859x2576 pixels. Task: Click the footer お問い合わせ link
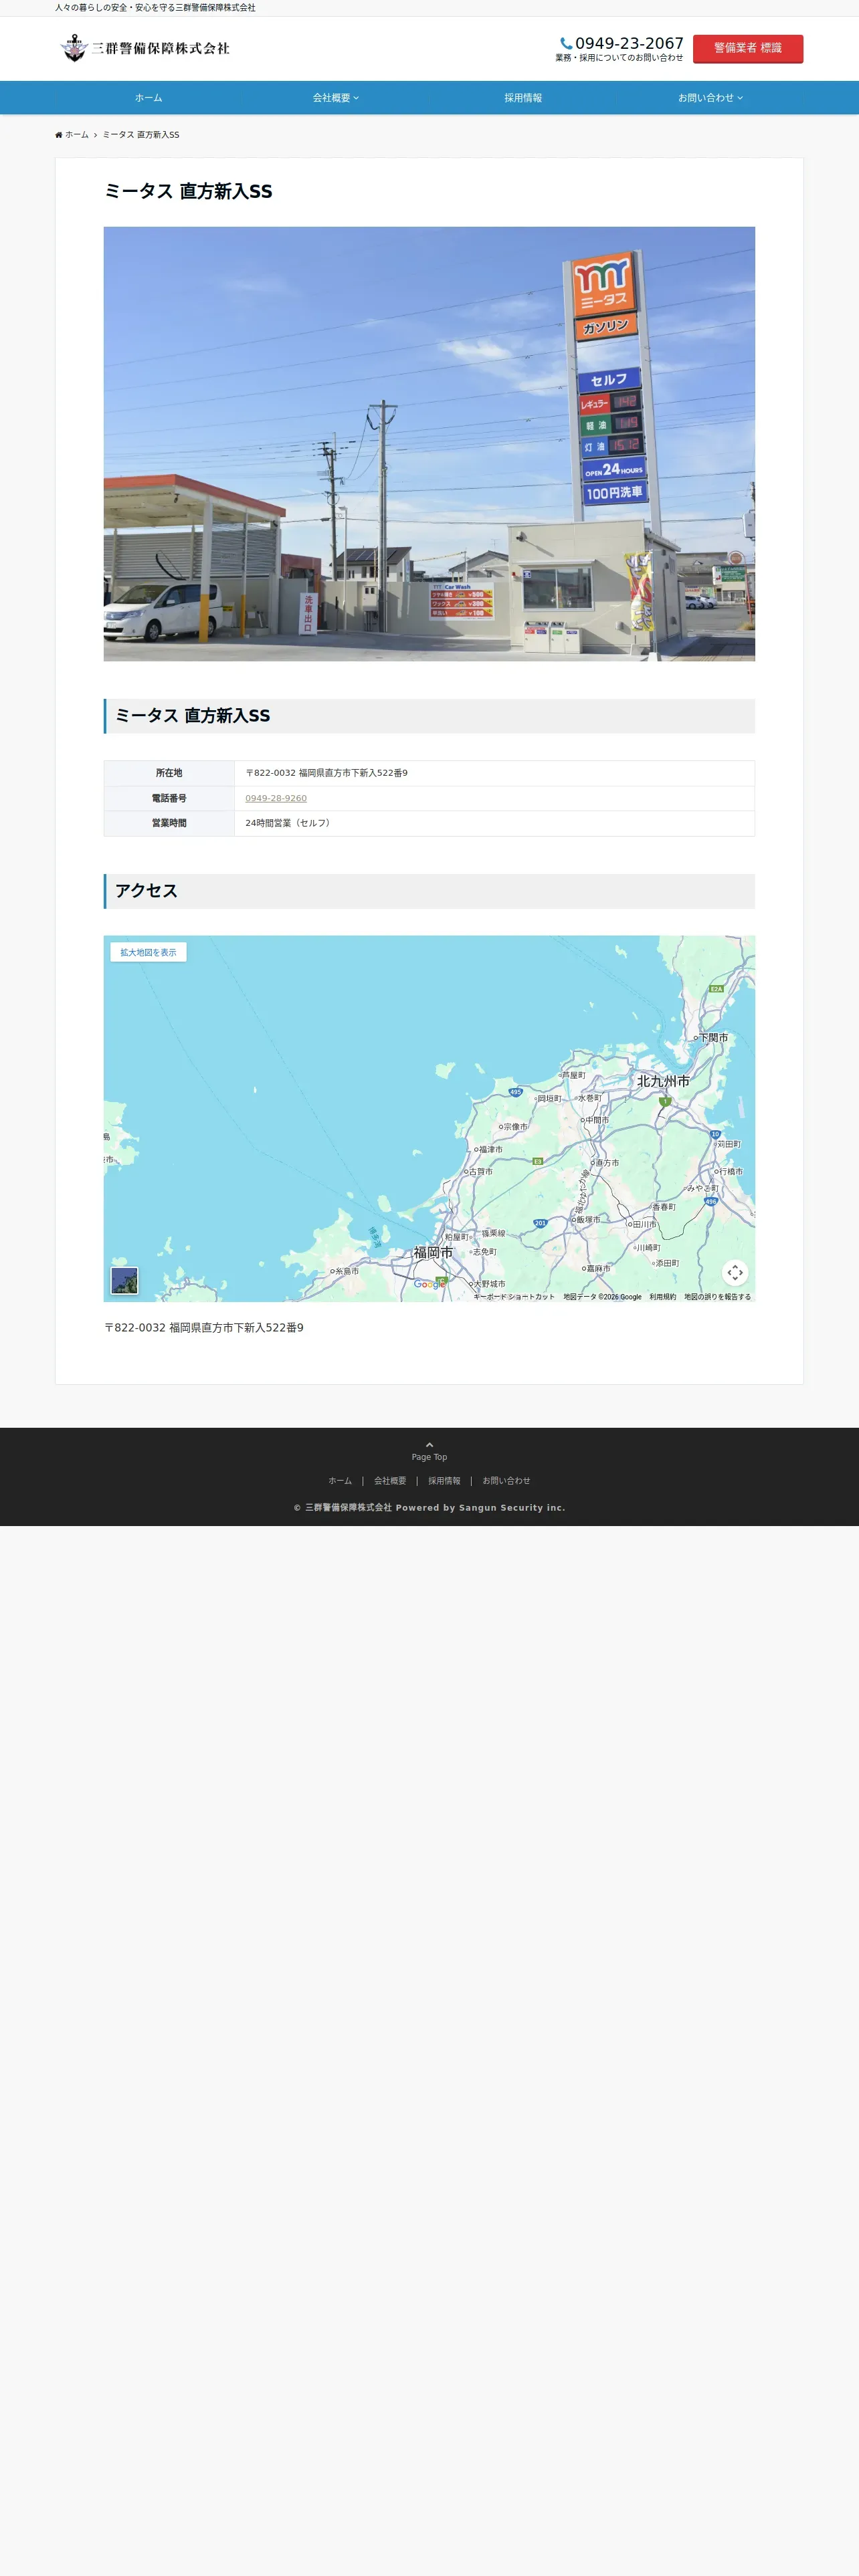(506, 1481)
